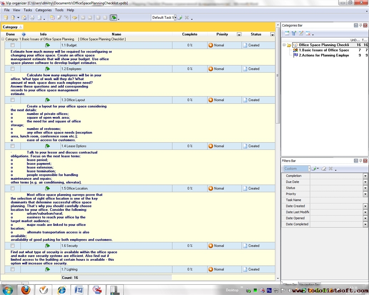This screenshot has height=295, width=369.
Task: Click the delete category icon with red X
Action: (308, 34)
